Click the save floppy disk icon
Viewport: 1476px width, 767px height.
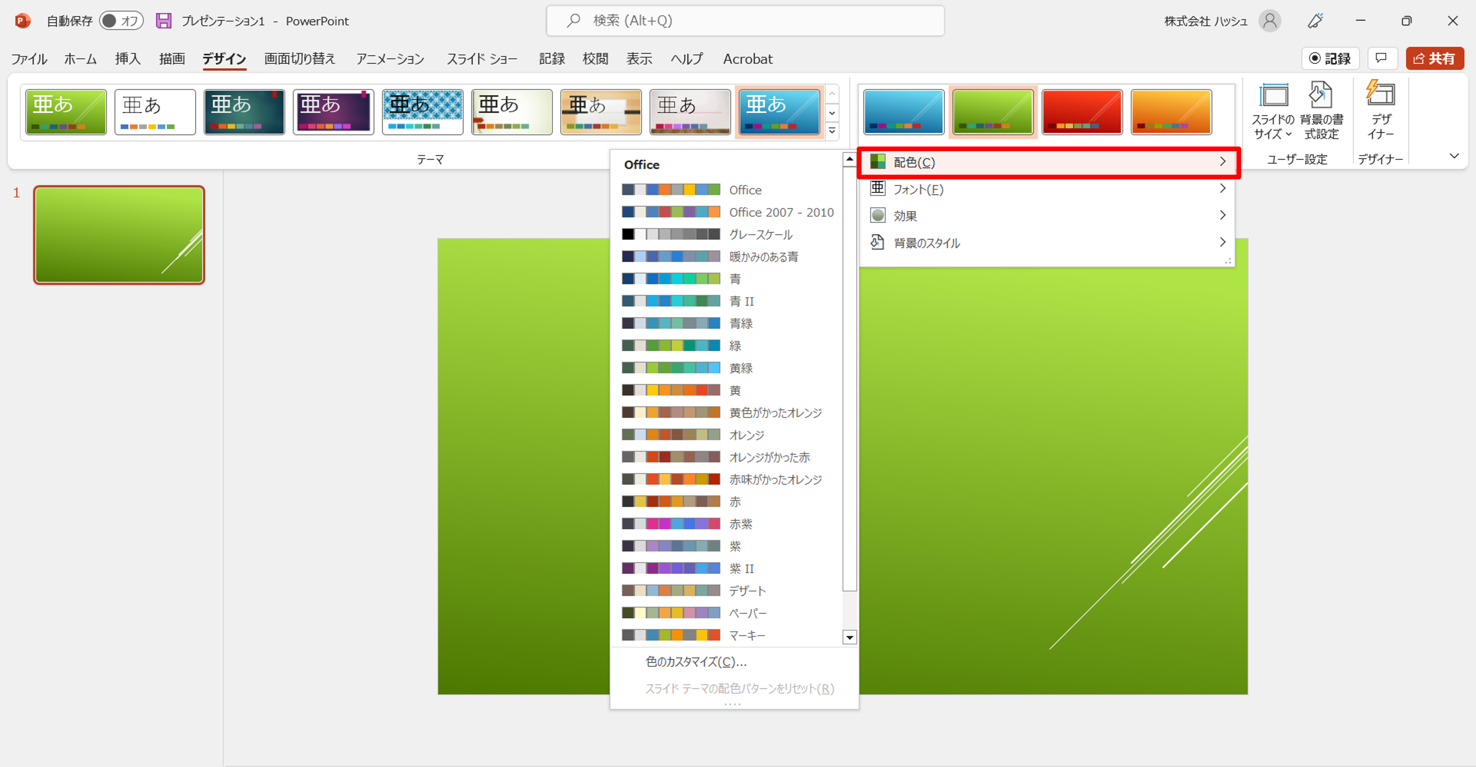tap(164, 21)
